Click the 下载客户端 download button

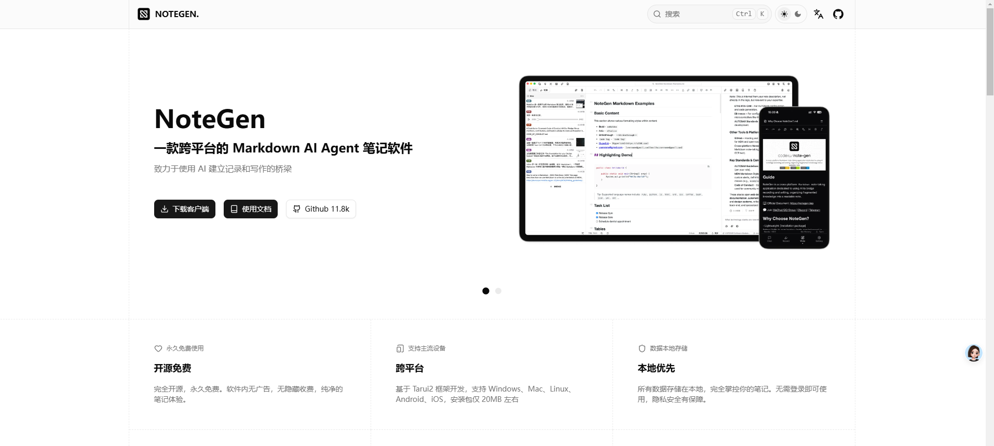(185, 209)
